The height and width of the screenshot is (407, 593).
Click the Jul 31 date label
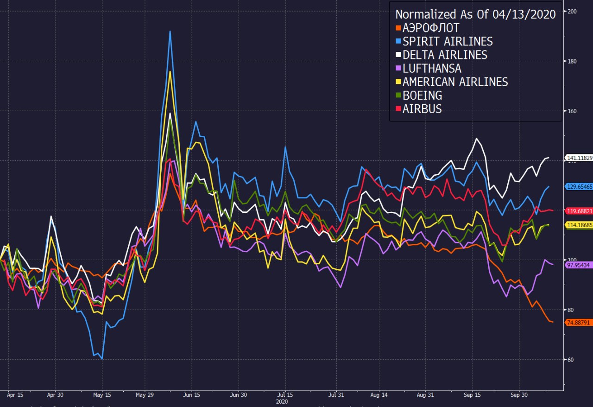335,395
